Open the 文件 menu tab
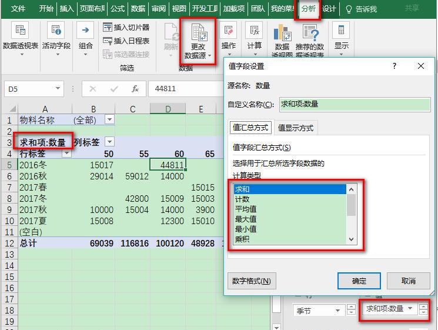 18,9
